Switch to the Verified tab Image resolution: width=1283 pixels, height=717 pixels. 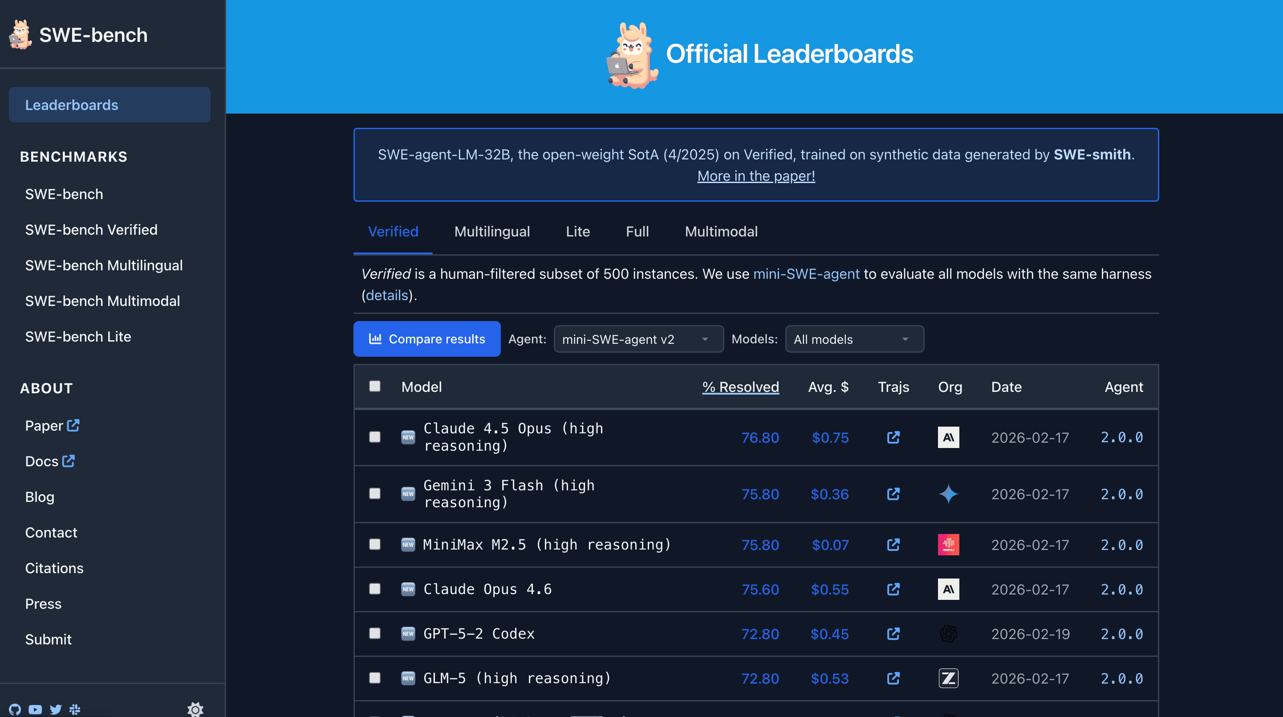tap(393, 232)
